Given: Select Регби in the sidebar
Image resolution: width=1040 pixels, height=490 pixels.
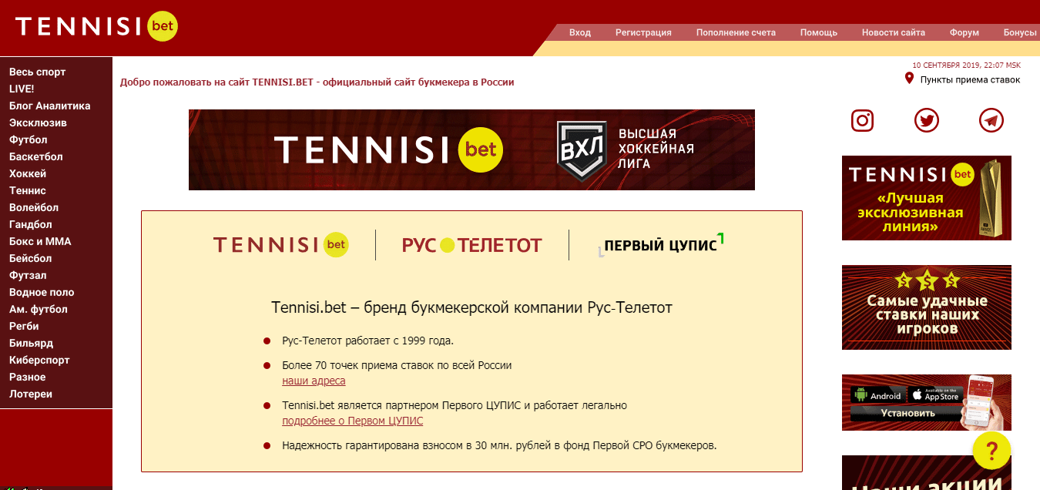Looking at the screenshot, I should click(24, 326).
